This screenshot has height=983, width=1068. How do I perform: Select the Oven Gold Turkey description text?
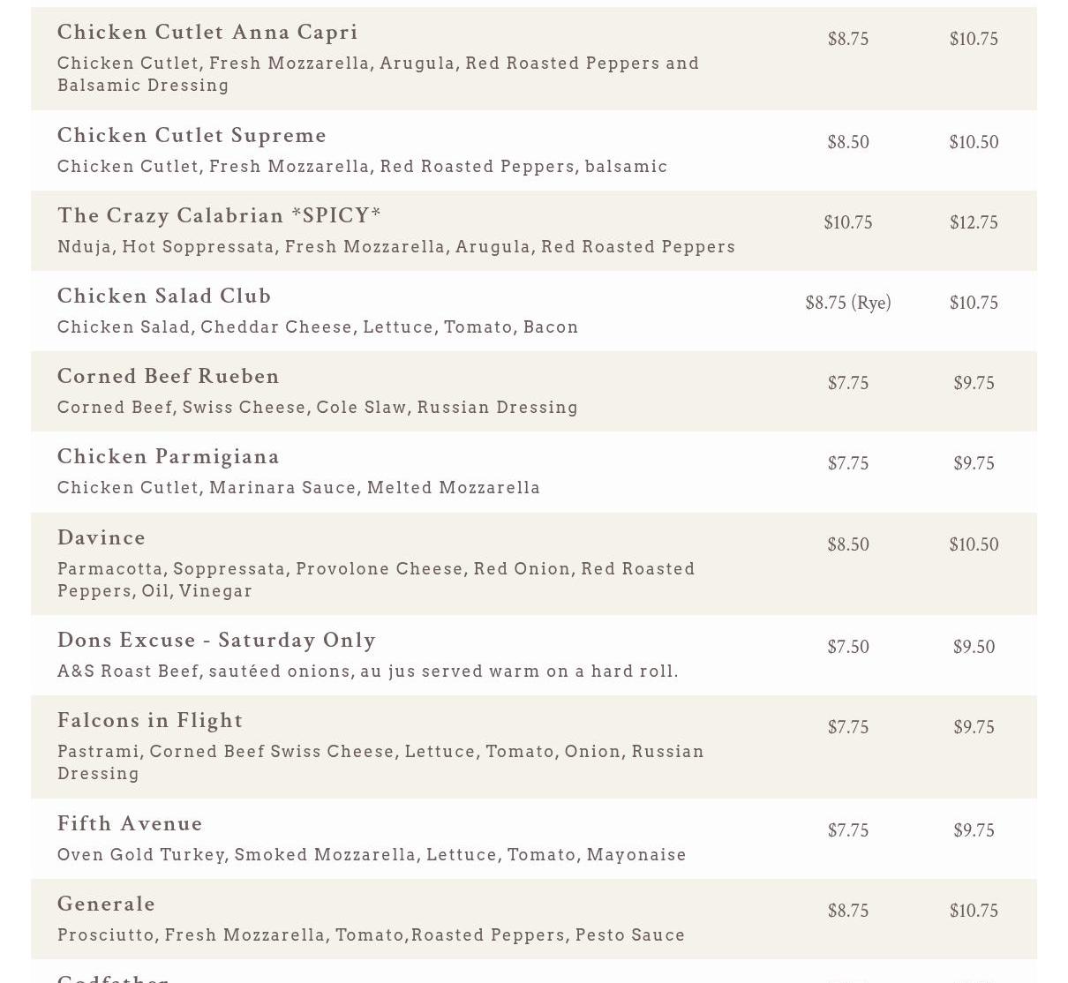[x=372, y=855]
